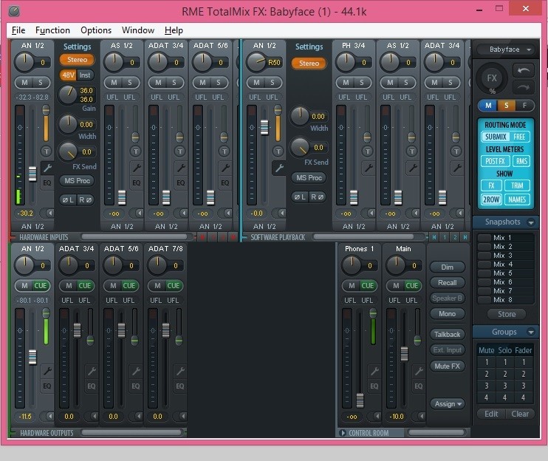Collapse the AS 1/2 input channel strip
The width and height of the screenshot is (548, 461).
(x=139, y=213)
